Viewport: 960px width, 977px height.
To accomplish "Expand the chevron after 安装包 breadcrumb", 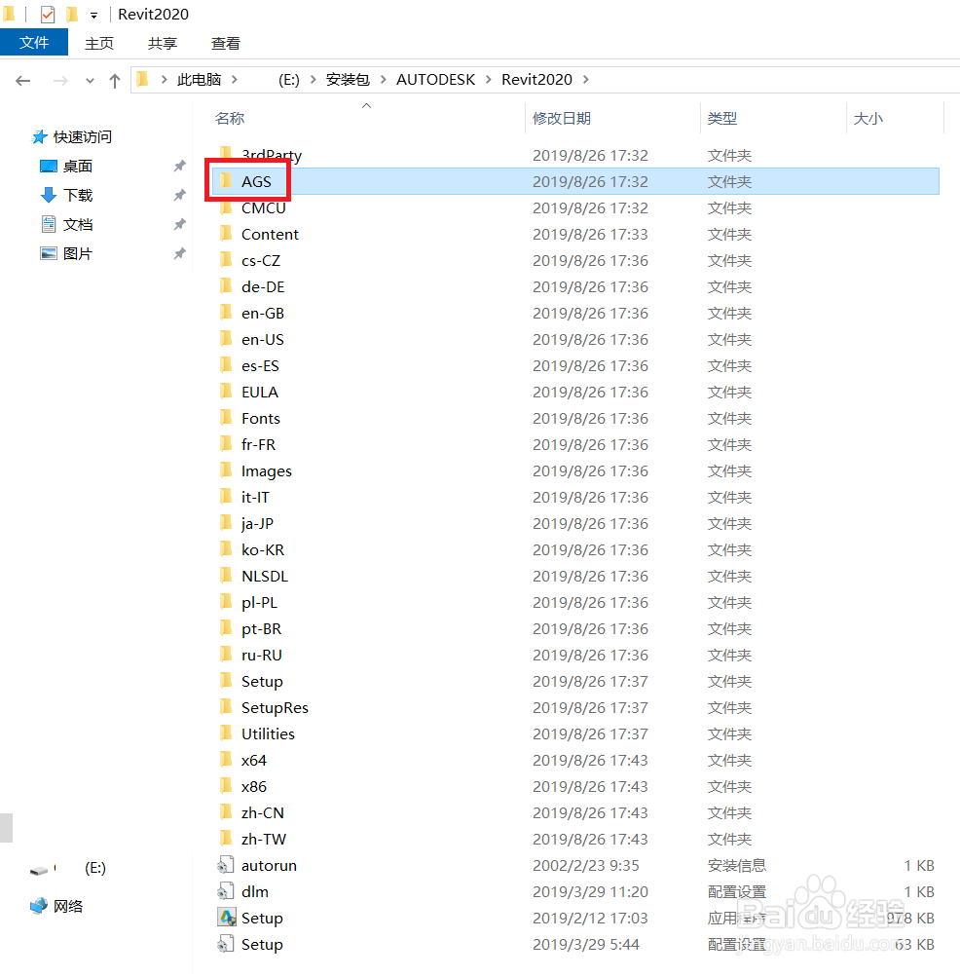I will (384, 79).
